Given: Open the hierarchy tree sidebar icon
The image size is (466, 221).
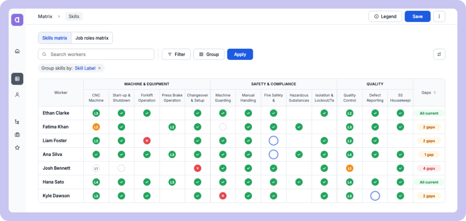Looking at the screenshot, I should click(17, 121).
